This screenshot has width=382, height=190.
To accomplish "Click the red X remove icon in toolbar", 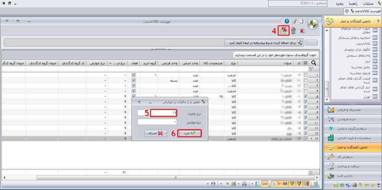I will 302,31.
